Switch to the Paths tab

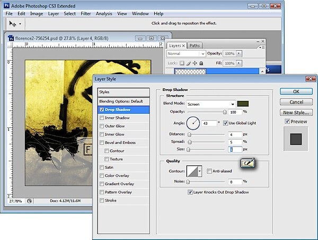coord(195,45)
